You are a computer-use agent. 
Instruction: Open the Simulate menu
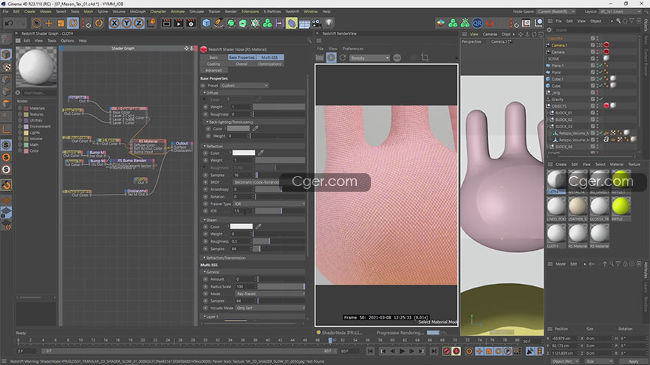coord(196,12)
